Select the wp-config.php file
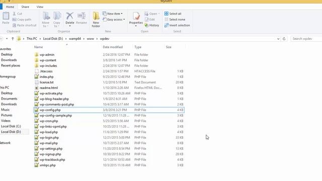322x181 pixels. click(x=109, y=110)
